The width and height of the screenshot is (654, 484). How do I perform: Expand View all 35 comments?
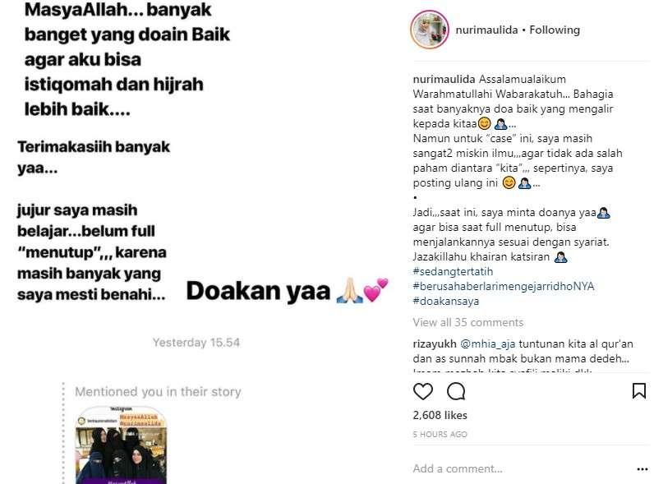point(468,322)
